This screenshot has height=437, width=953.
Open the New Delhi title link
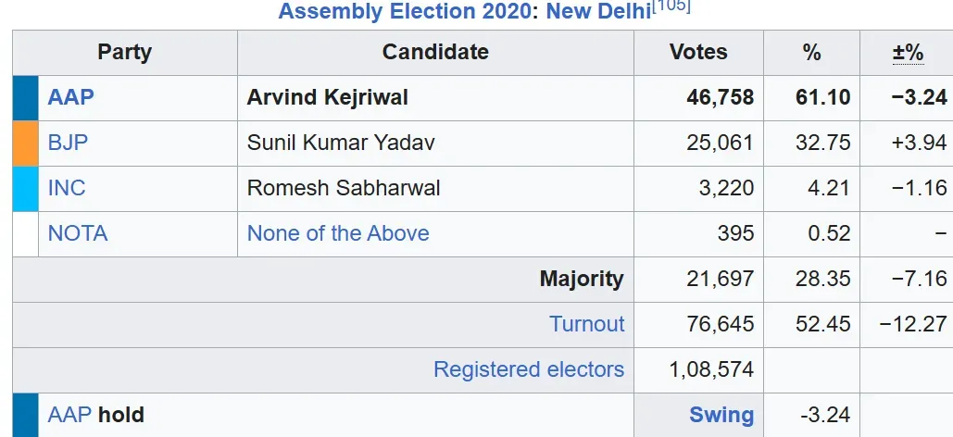pyautogui.click(x=598, y=11)
